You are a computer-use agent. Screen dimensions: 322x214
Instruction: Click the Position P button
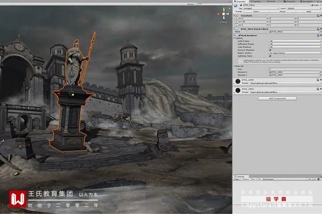pos(236,18)
